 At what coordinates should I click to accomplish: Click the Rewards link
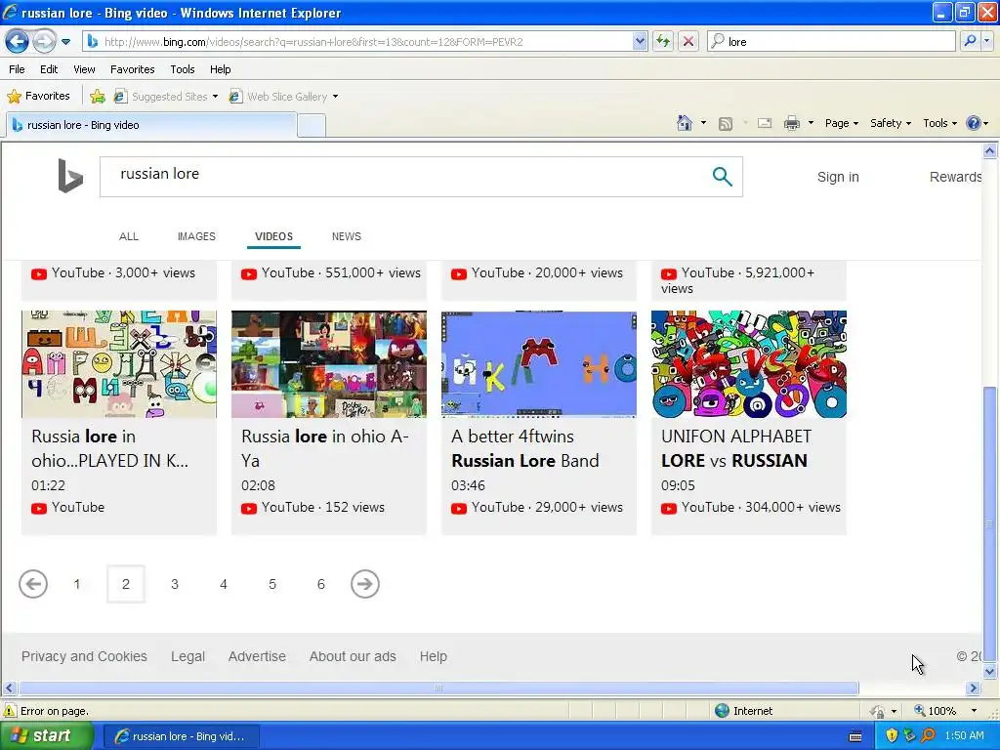click(x=955, y=177)
